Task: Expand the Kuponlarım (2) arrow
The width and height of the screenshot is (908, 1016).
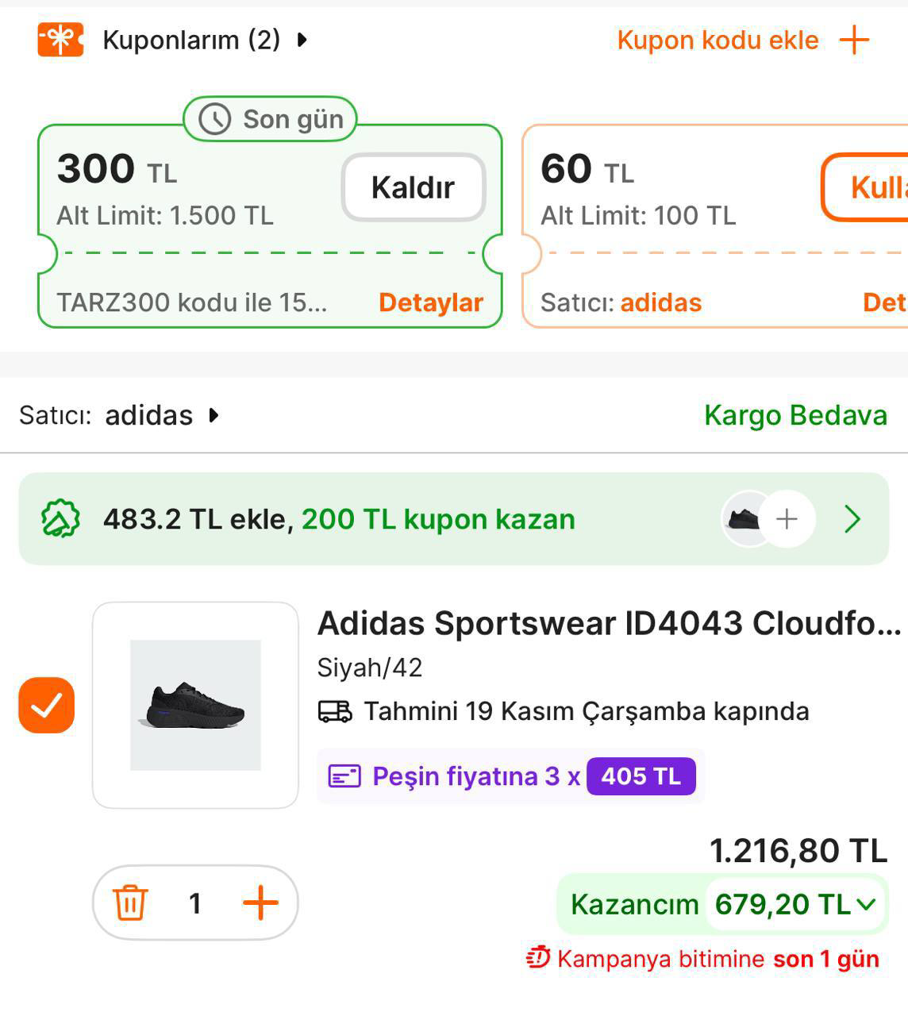Action: click(x=302, y=40)
